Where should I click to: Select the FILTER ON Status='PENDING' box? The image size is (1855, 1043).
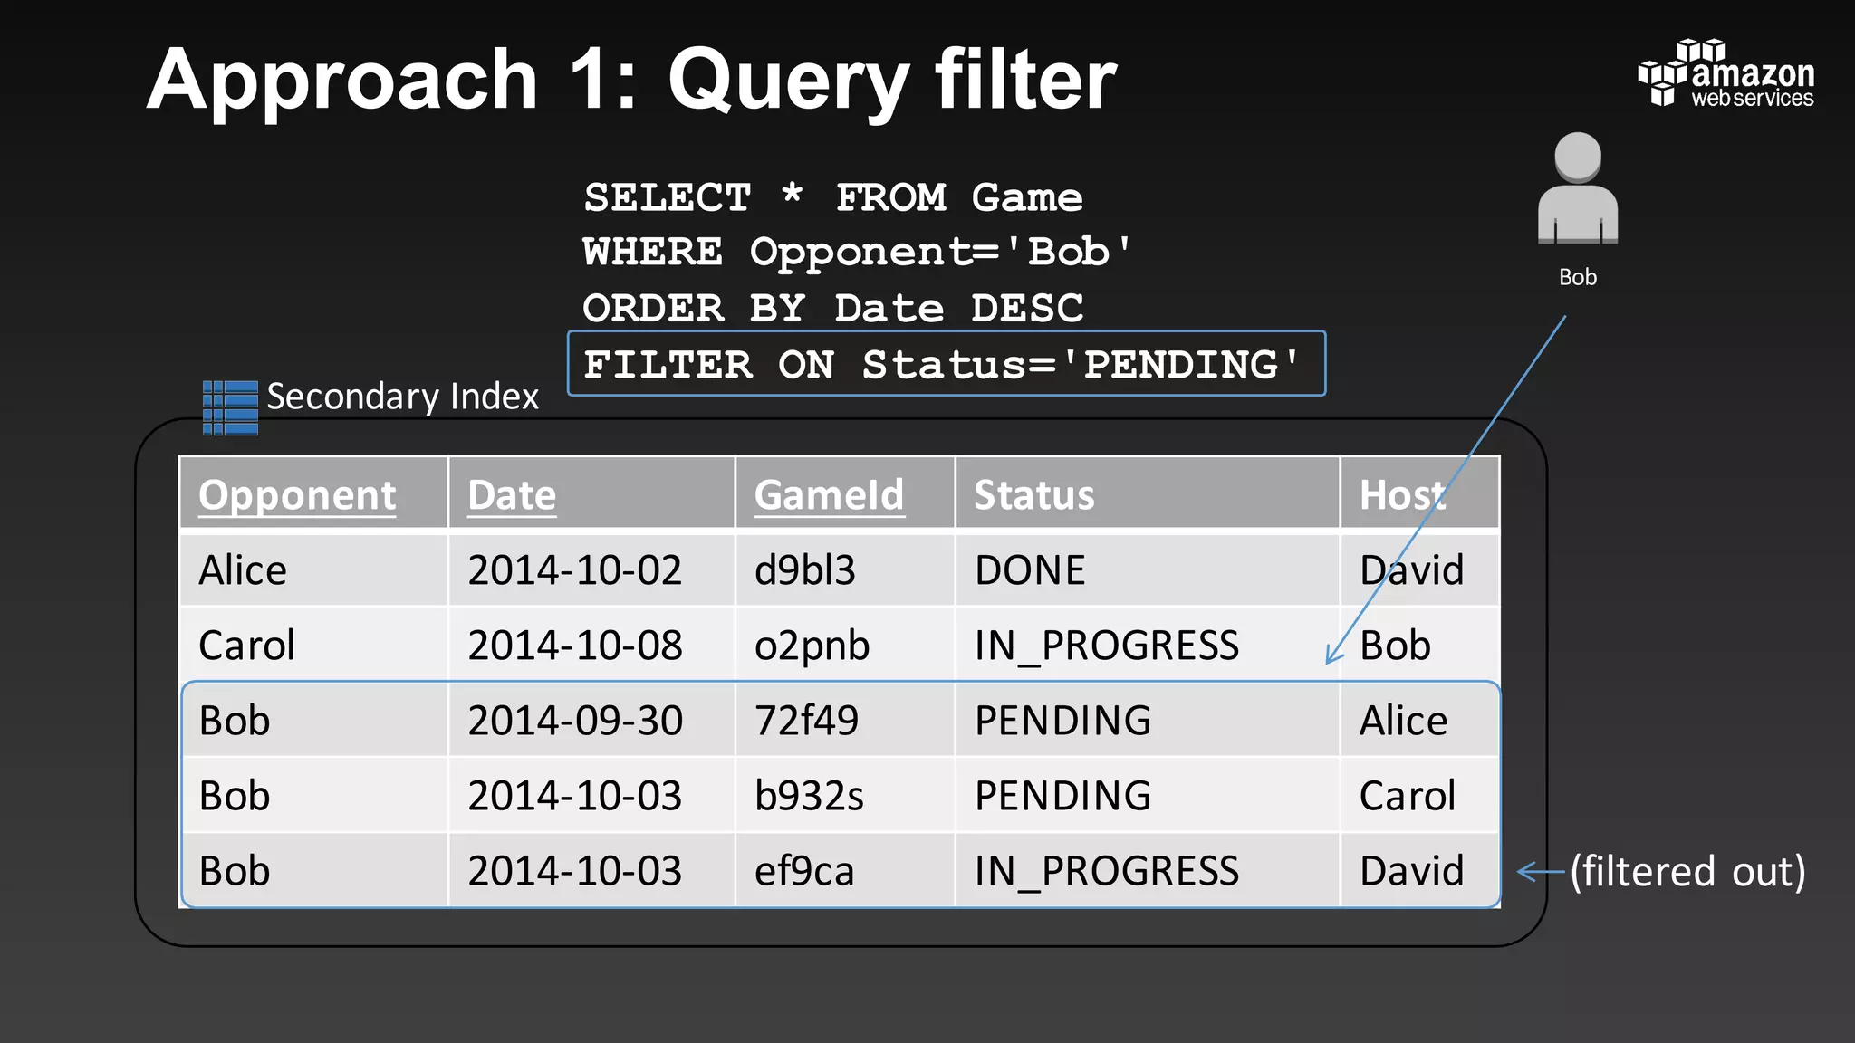click(x=946, y=364)
